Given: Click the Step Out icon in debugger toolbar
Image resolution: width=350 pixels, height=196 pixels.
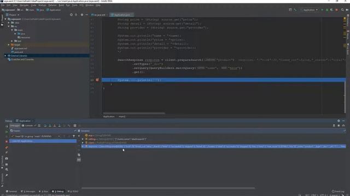Looking at the screenshot, I should pos(59,126).
